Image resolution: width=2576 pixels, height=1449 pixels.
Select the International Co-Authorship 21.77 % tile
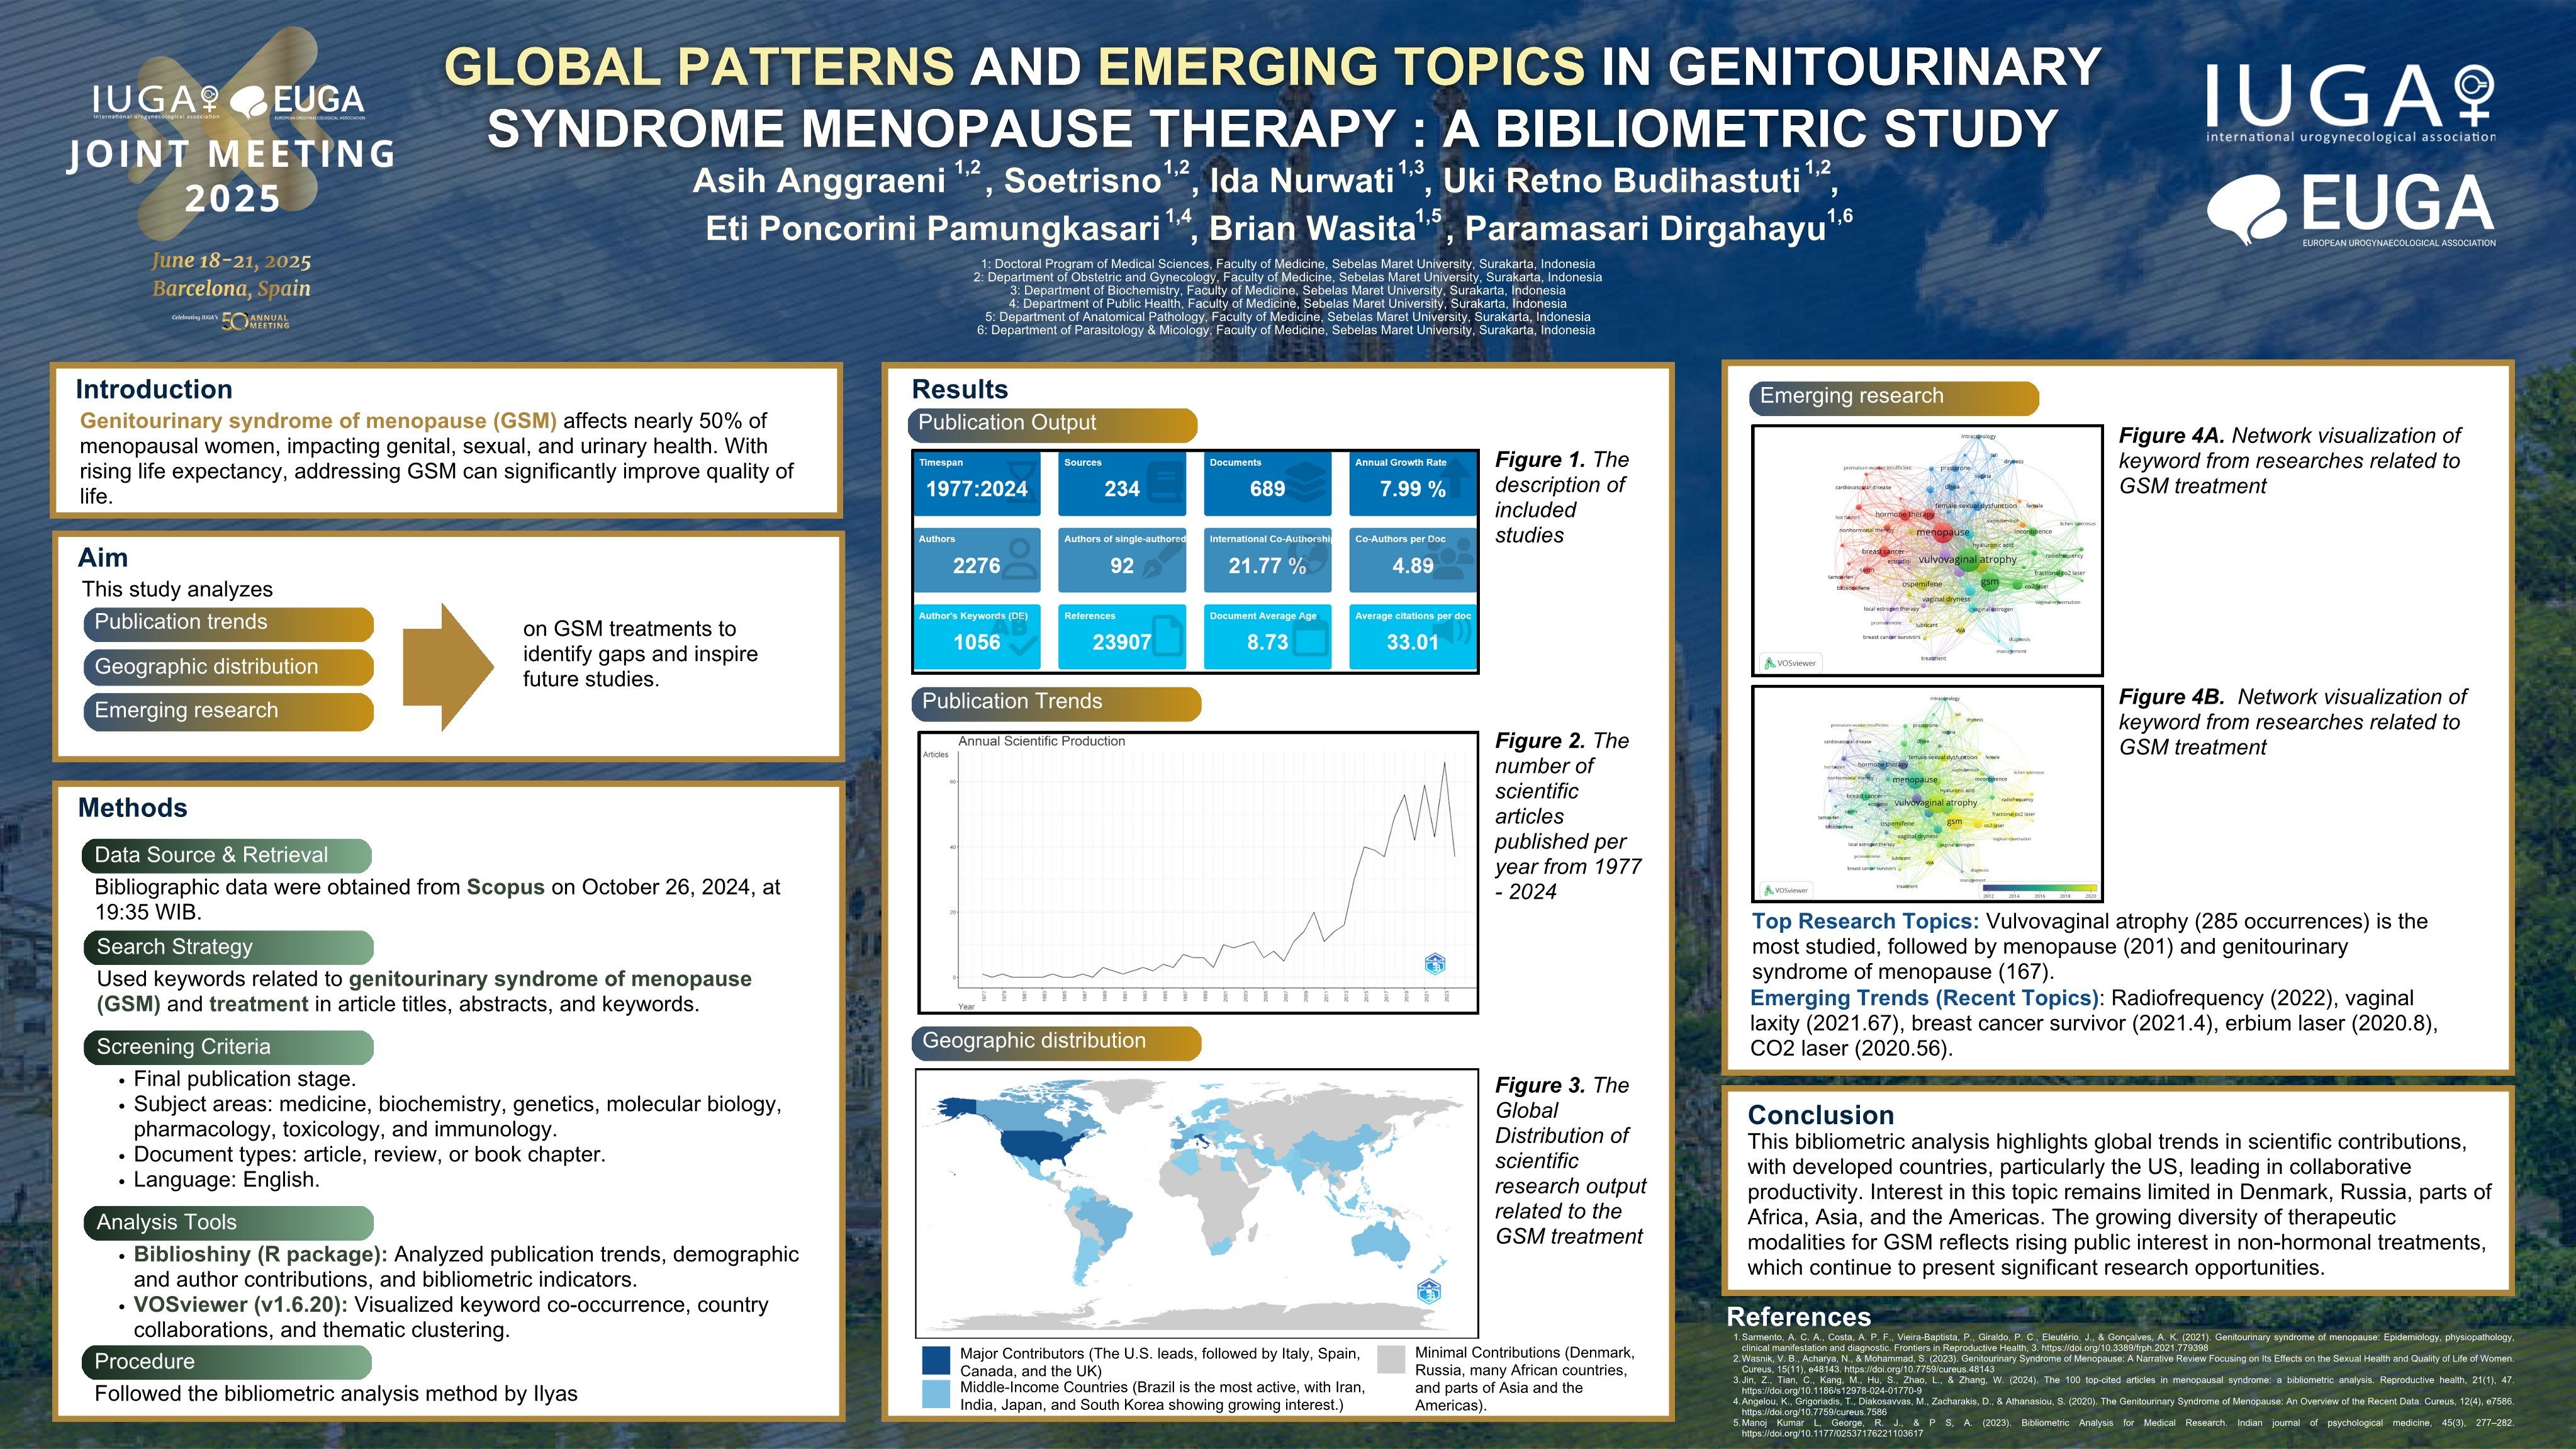coord(1267,560)
